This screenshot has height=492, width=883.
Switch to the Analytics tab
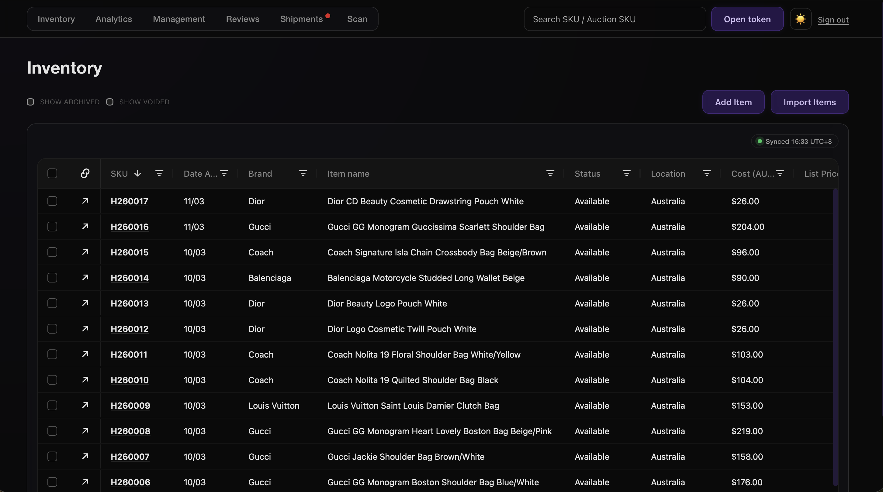[x=113, y=19]
